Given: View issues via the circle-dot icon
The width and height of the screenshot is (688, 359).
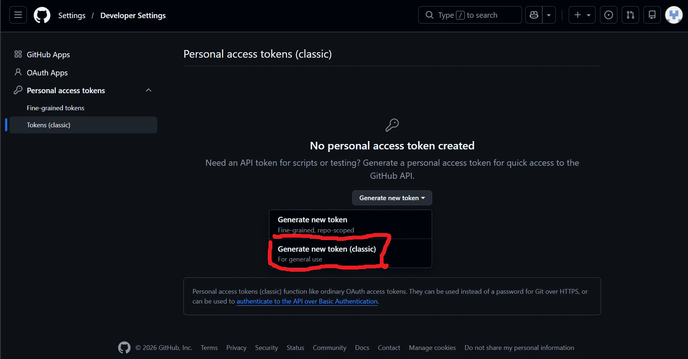Looking at the screenshot, I should (x=609, y=15).
